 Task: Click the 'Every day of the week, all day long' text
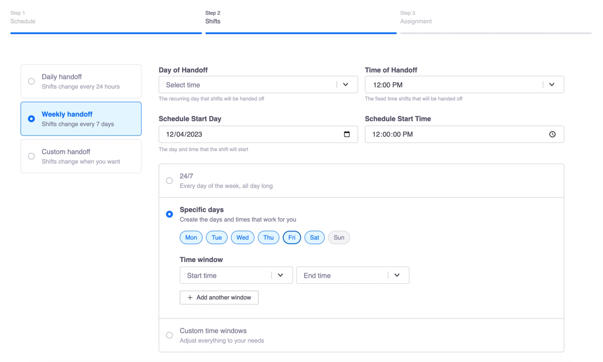click(x=226, y=186)
